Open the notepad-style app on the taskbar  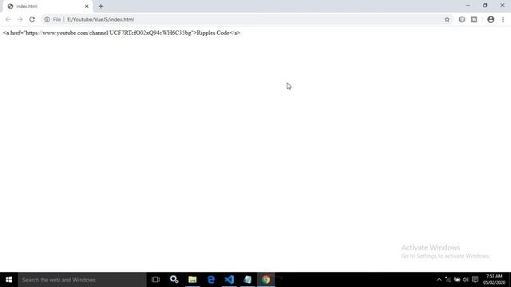click(x=248, y=280)
